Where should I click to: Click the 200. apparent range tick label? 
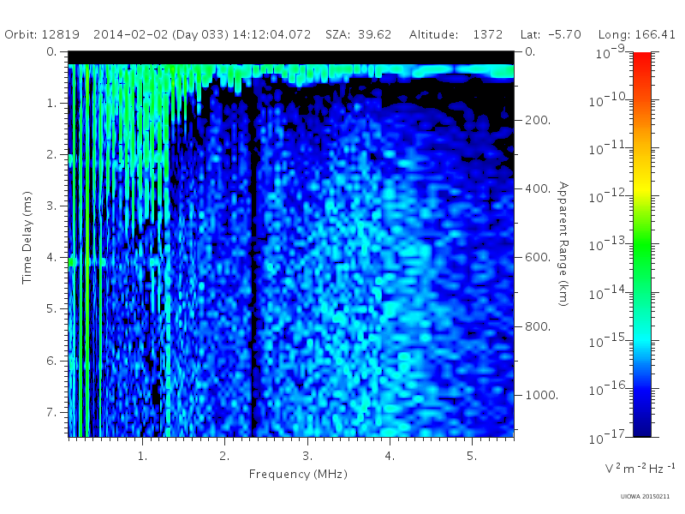(538, 120)
